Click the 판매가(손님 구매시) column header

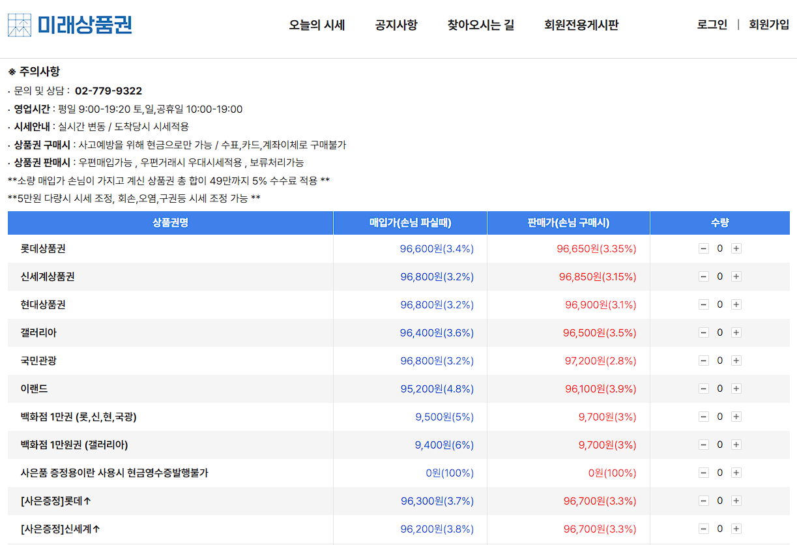[569, 223]
